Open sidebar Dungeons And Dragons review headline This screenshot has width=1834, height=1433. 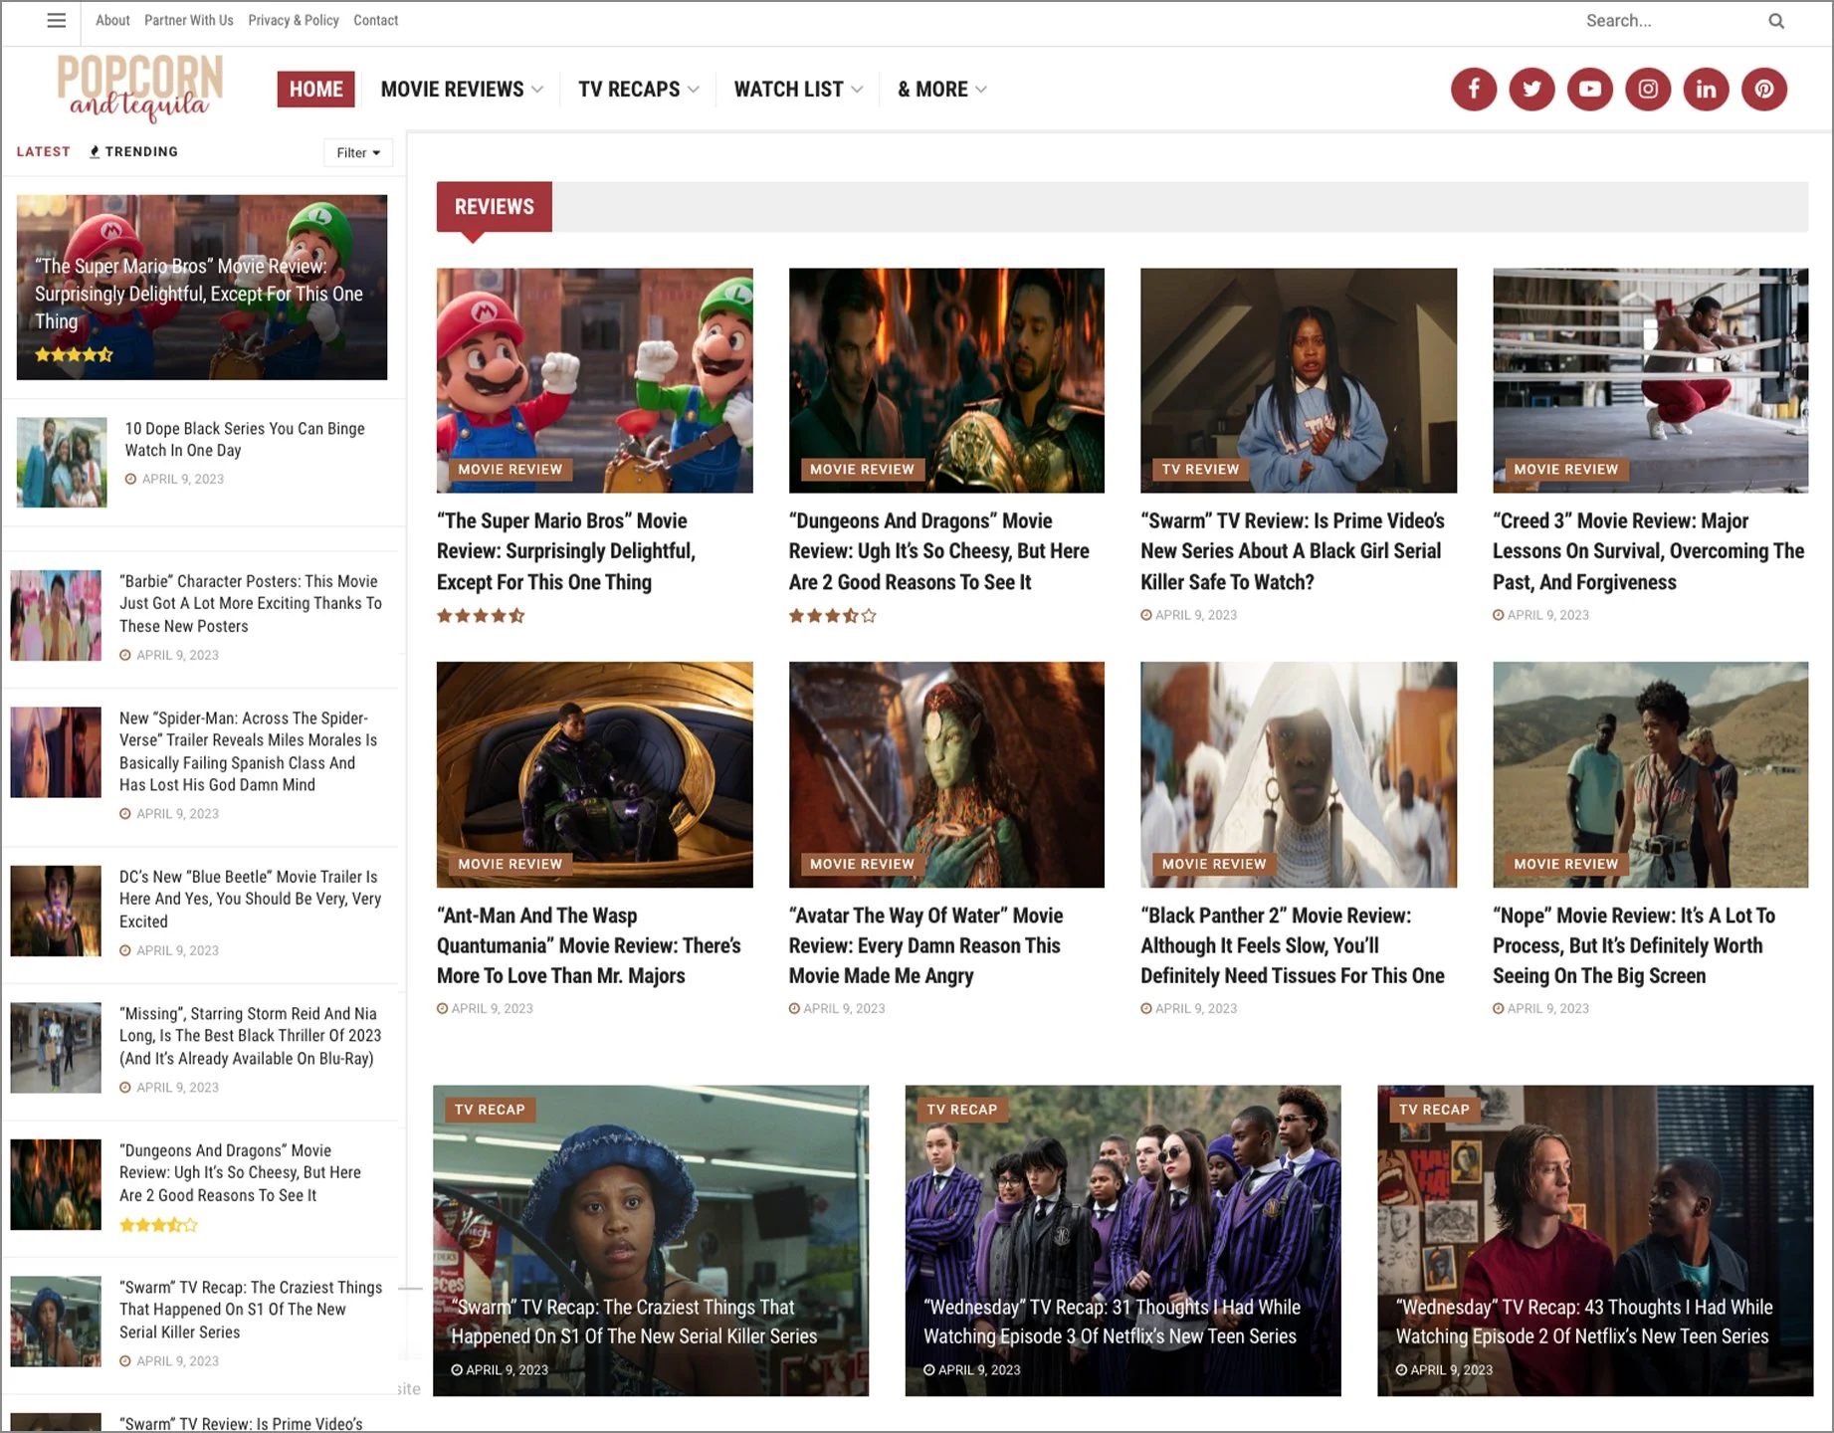pyautogui.click(x=241, y=1173)
